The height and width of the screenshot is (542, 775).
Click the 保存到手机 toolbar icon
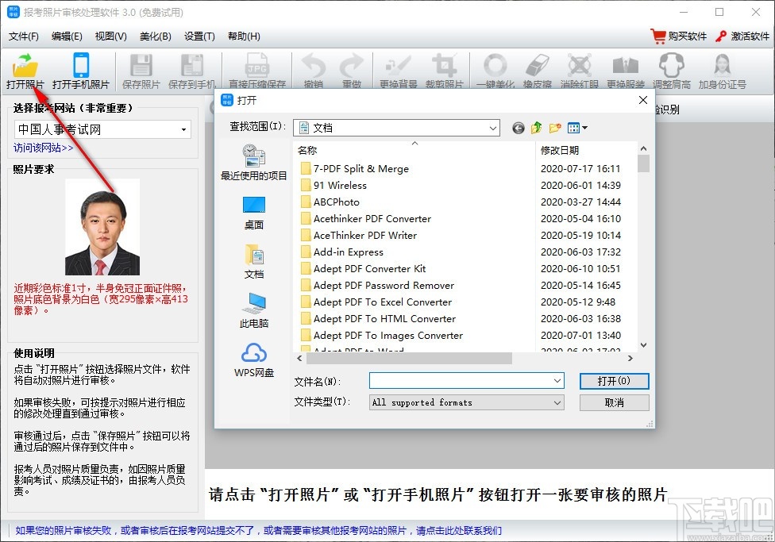192,65
